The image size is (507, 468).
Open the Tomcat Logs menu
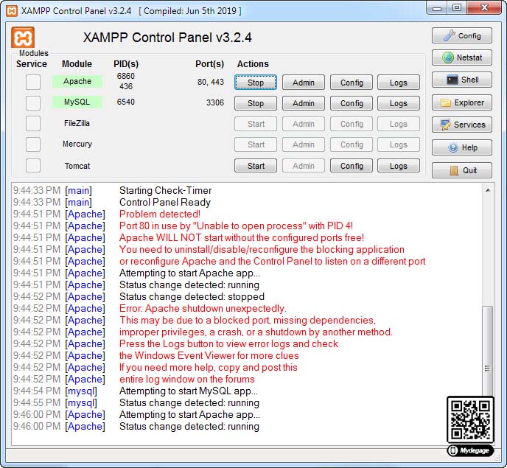[399, 166]
